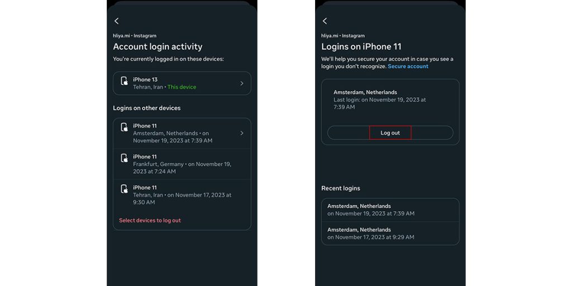Image resolution: width=572 pixels, height=286 pixels.
Task: Click the Recent logins heading
Action: pos(341,188)
